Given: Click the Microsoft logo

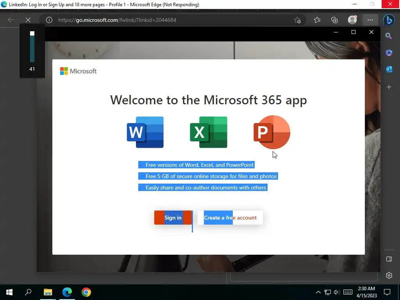Looking at the screenshot, I should 78,71.
